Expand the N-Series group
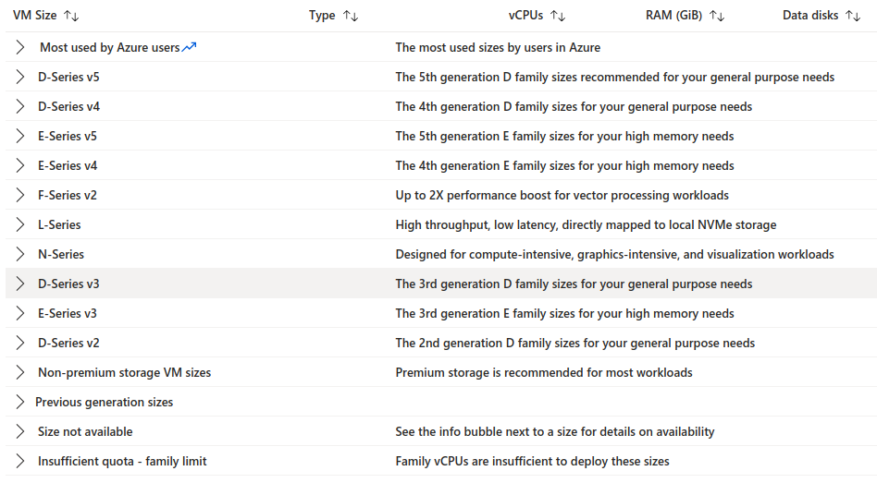This screenshot has height=483, width=877. 20,254
